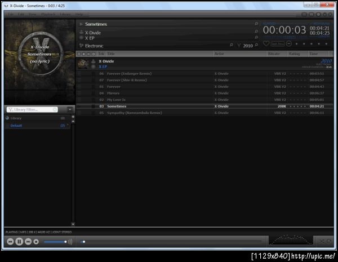Adjust the blue volume slider
The image size is (338, 262).
[55, 242]
